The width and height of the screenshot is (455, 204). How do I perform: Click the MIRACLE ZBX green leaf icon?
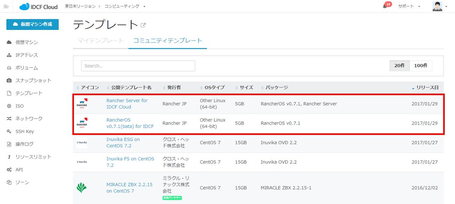click(x=82, y=188)
